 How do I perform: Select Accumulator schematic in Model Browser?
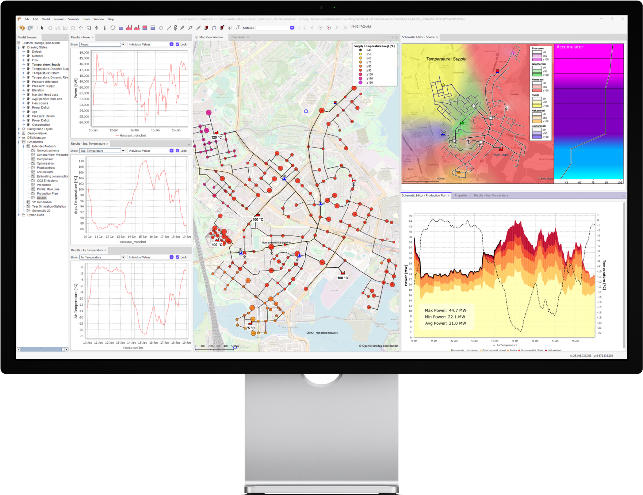pyautogui.click(x=45, y=172)
